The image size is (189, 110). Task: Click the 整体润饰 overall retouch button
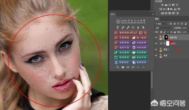(x=128, y=33)
